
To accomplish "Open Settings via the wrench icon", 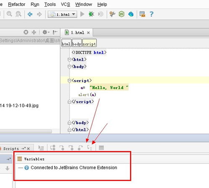I will tap(112, 14).
